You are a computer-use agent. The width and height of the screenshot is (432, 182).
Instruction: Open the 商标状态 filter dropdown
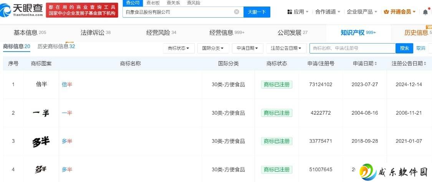(179, 48)
